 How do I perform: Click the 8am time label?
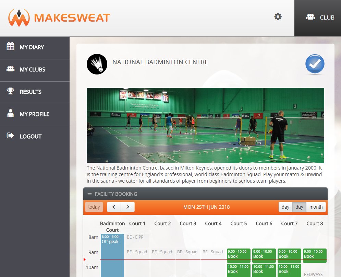click(x=93, y=237)
